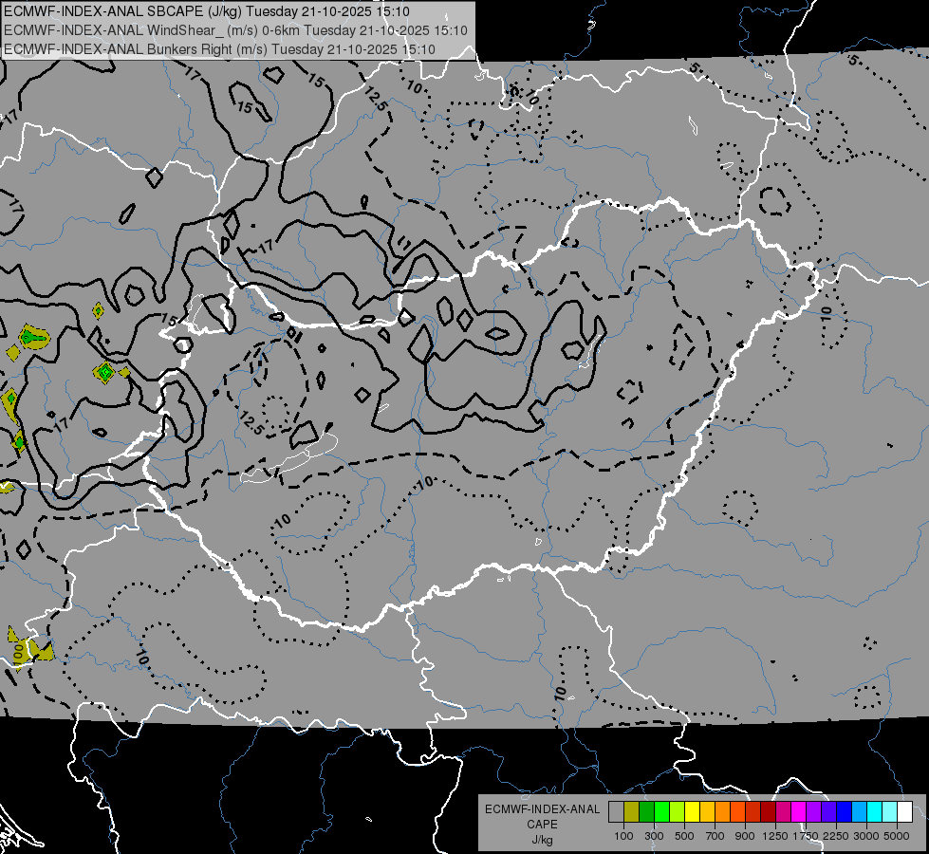Pick the yellow-green legend swatch
Image resolution: width=929 pixels, height=854 pixels.
click(x=678, y=812)
